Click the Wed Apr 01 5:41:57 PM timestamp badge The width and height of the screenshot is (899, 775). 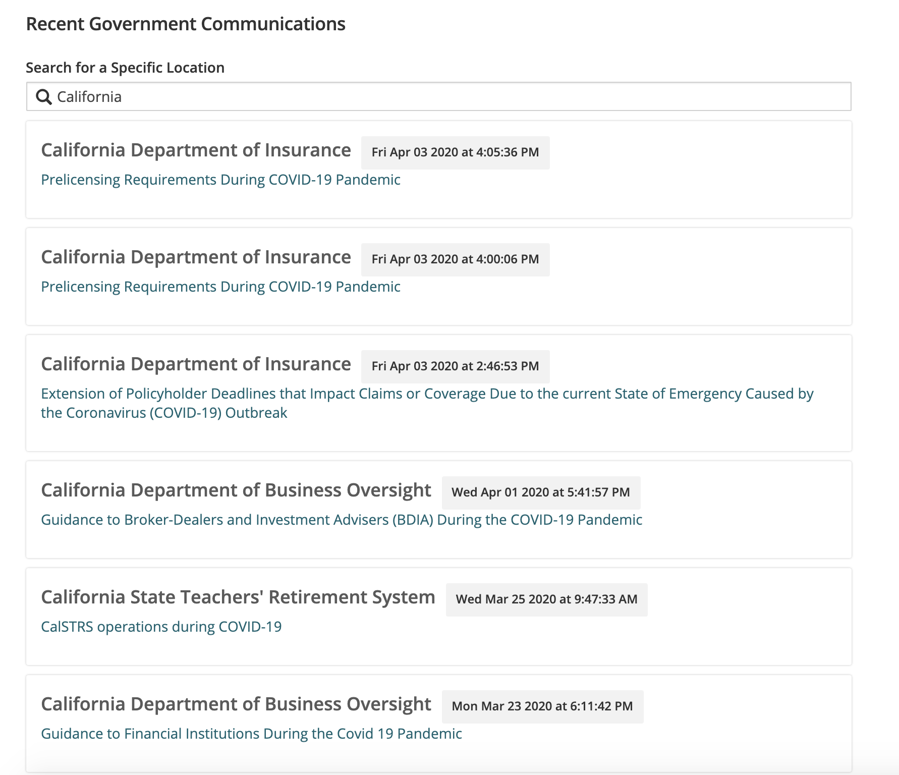pos(541,492)
